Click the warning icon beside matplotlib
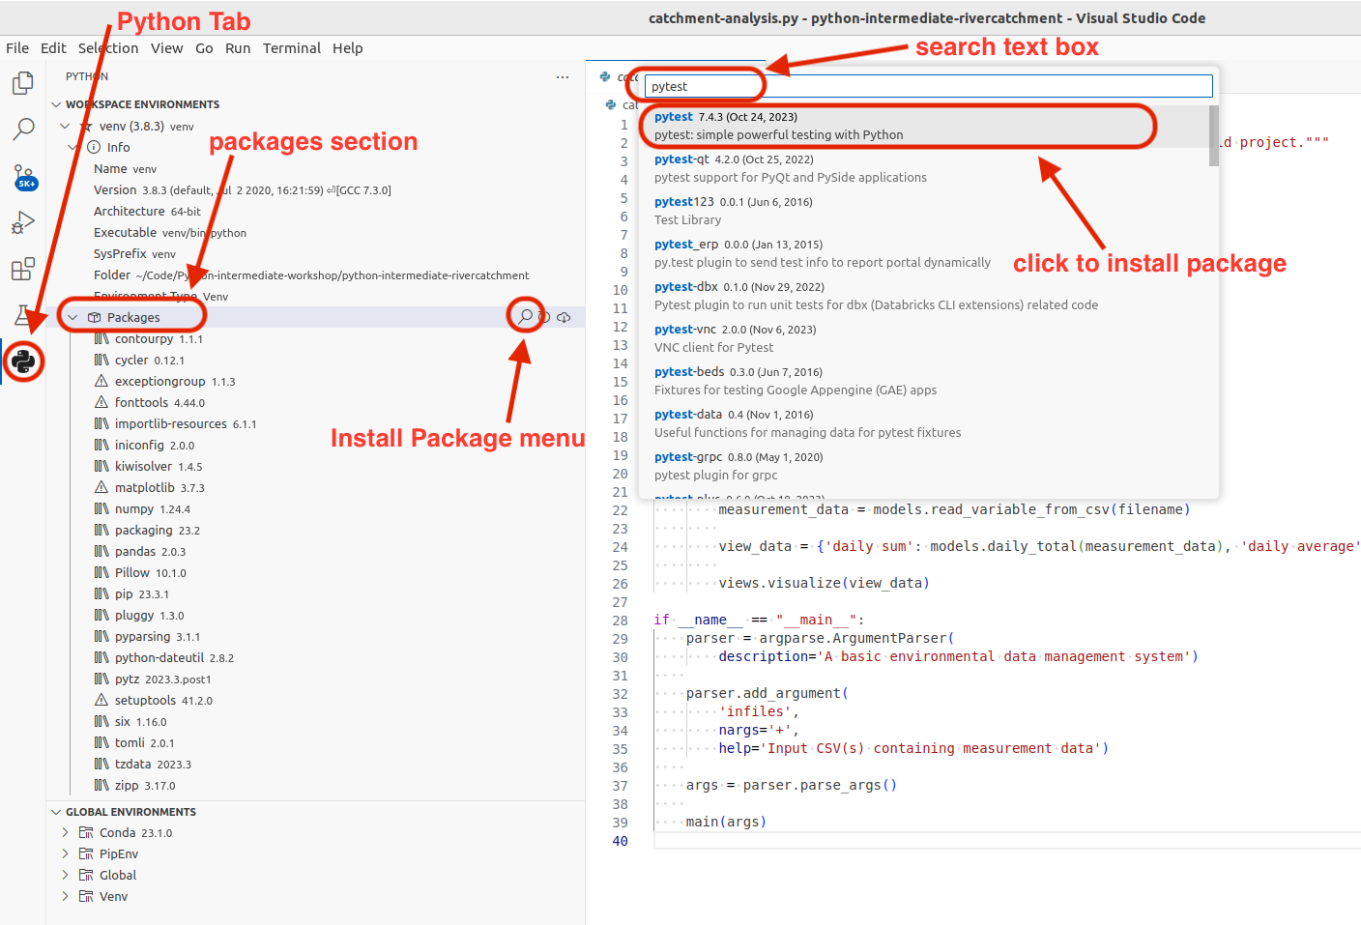 pyautogui.click(x=101, y=487)
